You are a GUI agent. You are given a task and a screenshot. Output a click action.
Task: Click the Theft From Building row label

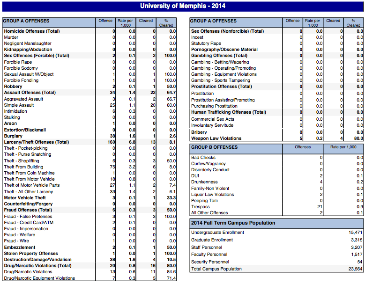pyautogui.click(x=23, y=167)
